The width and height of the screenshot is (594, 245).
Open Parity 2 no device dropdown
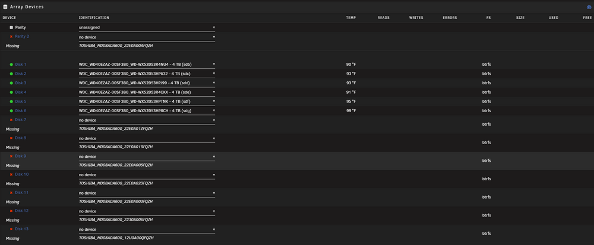point(147,37)
